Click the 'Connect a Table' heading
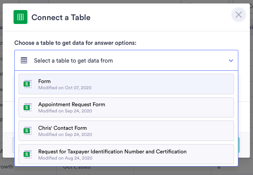Viewport: 253px width, 175px height. coord(61,17)
